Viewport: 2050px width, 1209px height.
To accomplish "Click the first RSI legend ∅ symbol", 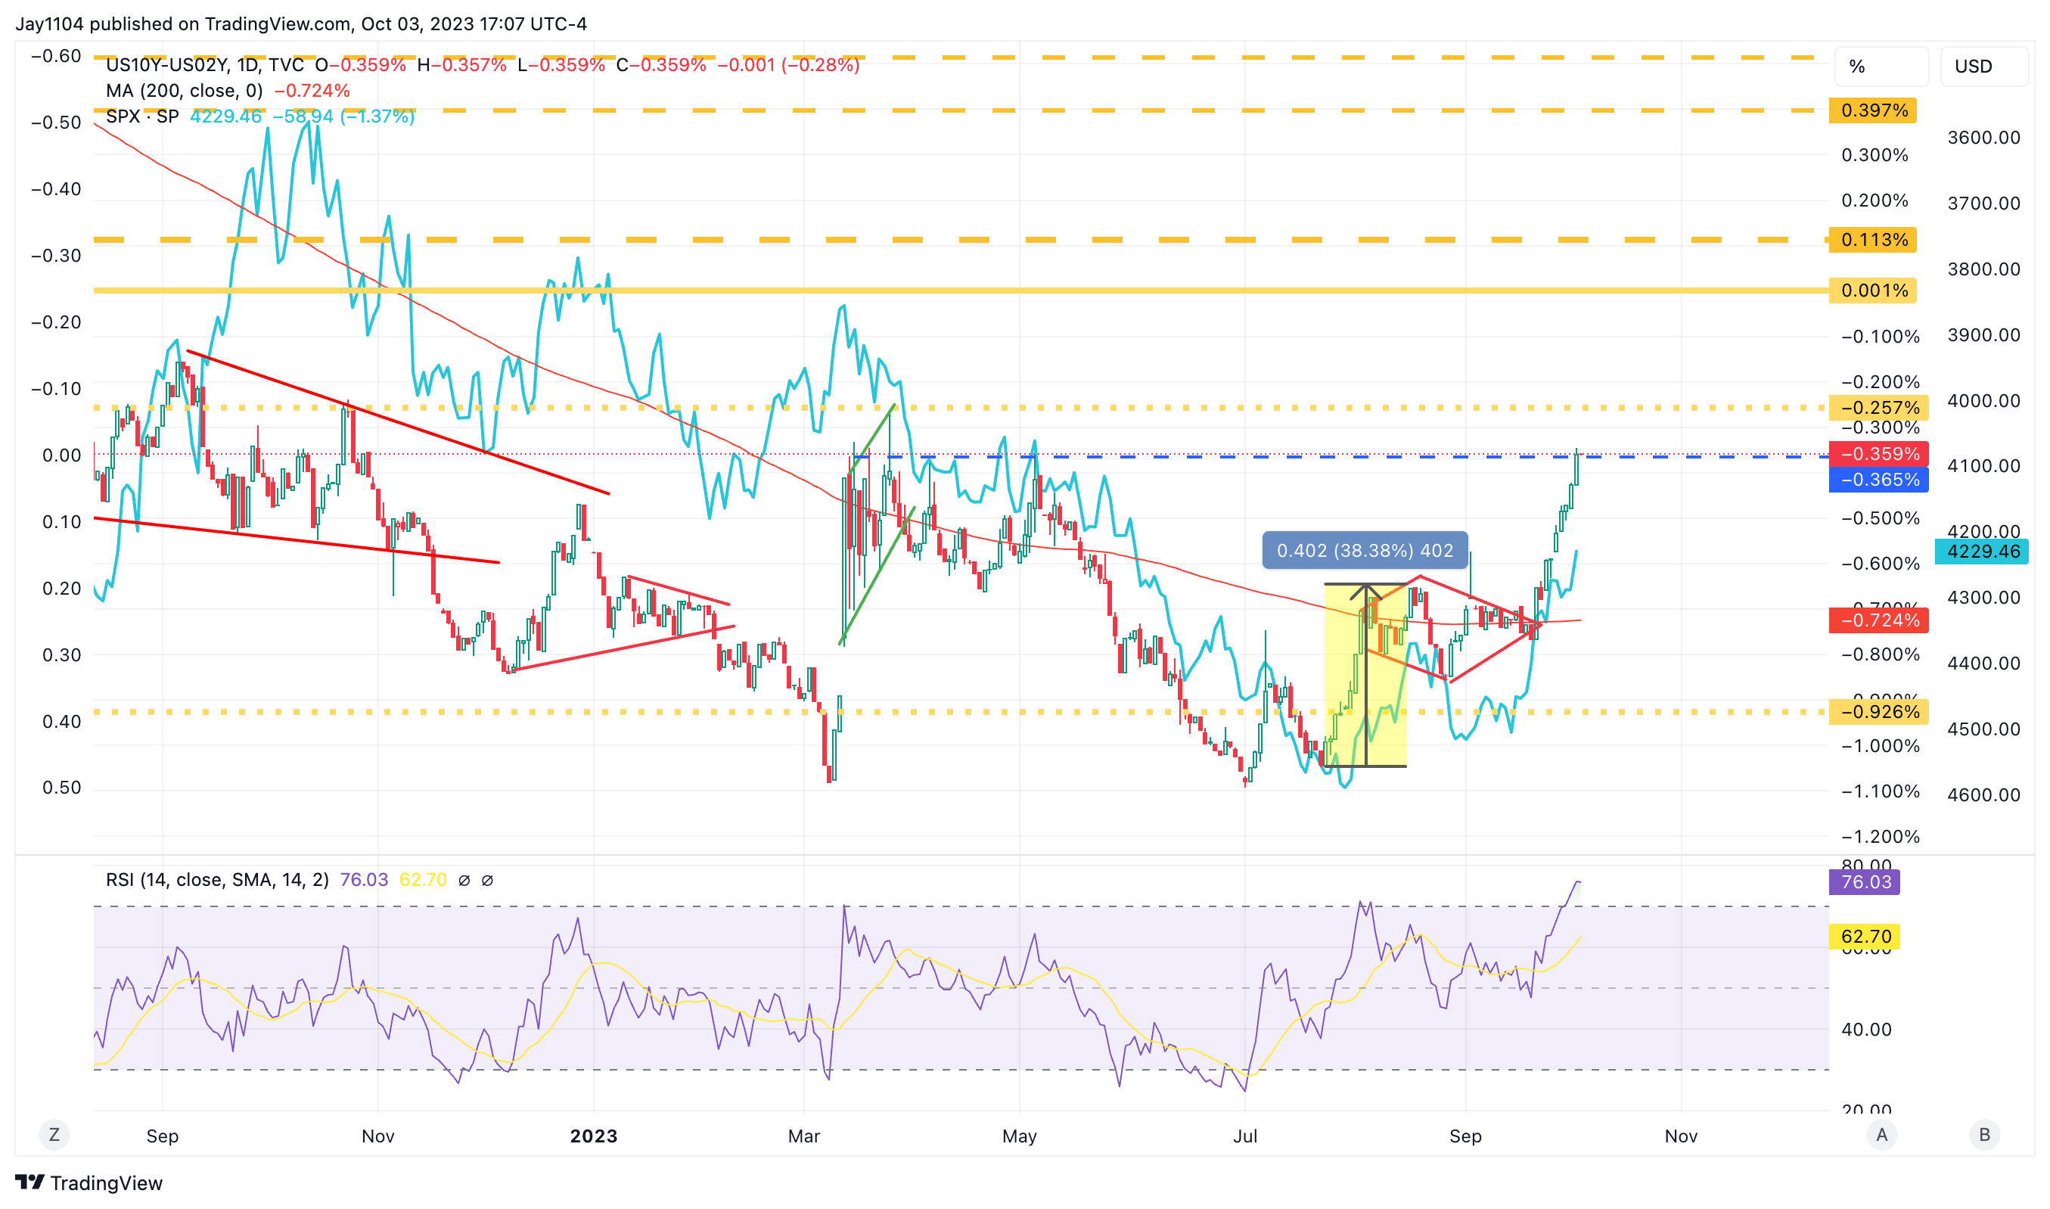I will (x=464, y=880).
